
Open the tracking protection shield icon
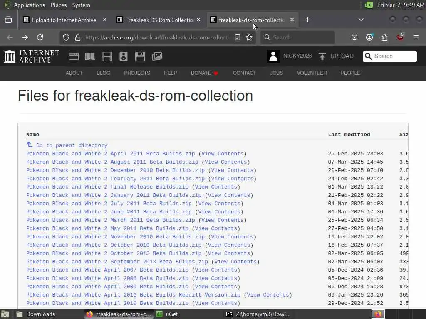[x=66, y=37]
